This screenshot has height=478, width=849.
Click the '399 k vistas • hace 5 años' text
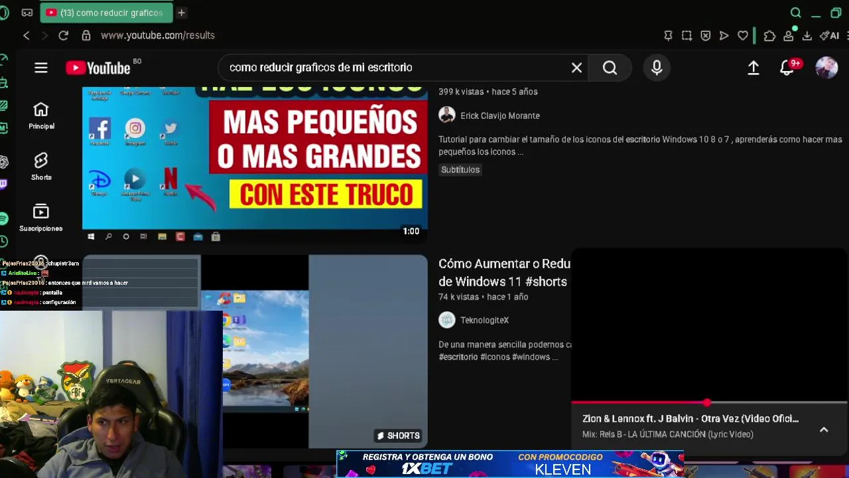tap(488, 92)
